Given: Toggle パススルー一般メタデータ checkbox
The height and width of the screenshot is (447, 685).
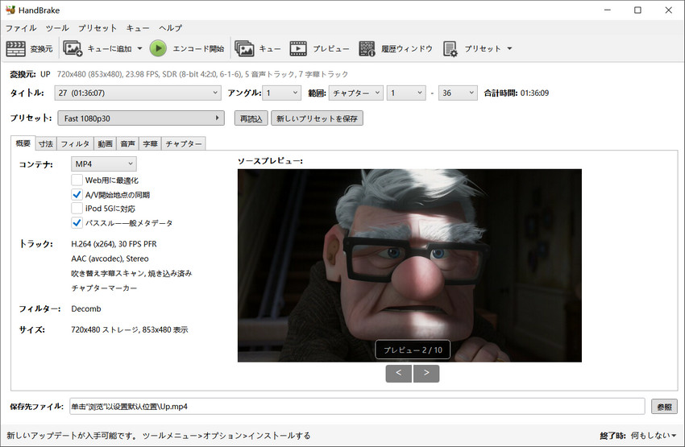Looking at the screenshot, I should pos(77,222).
